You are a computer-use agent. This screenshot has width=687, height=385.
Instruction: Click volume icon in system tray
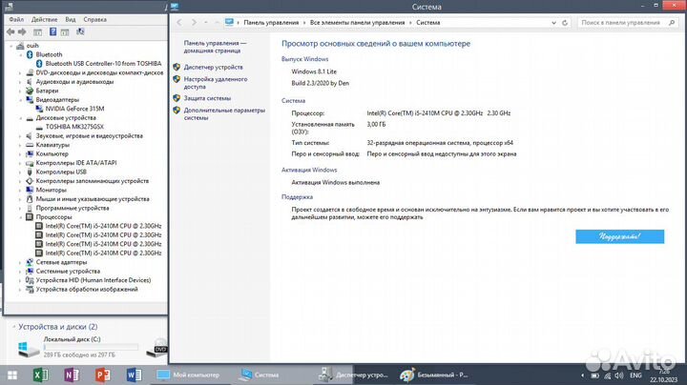619,375
